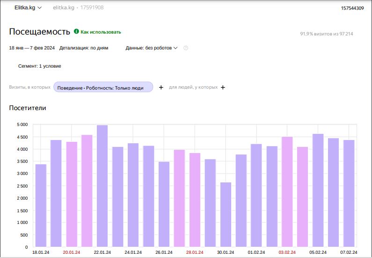372x258 pixels.
Task: Click the y-axis value 2 500
Action: tap(22, 186)
